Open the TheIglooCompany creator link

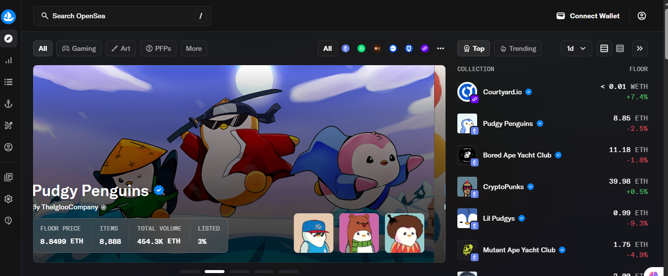70,207
